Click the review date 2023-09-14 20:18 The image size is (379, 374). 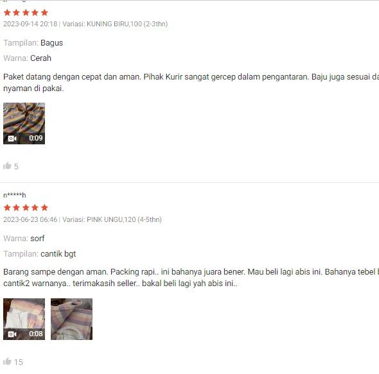coord(30,24)
